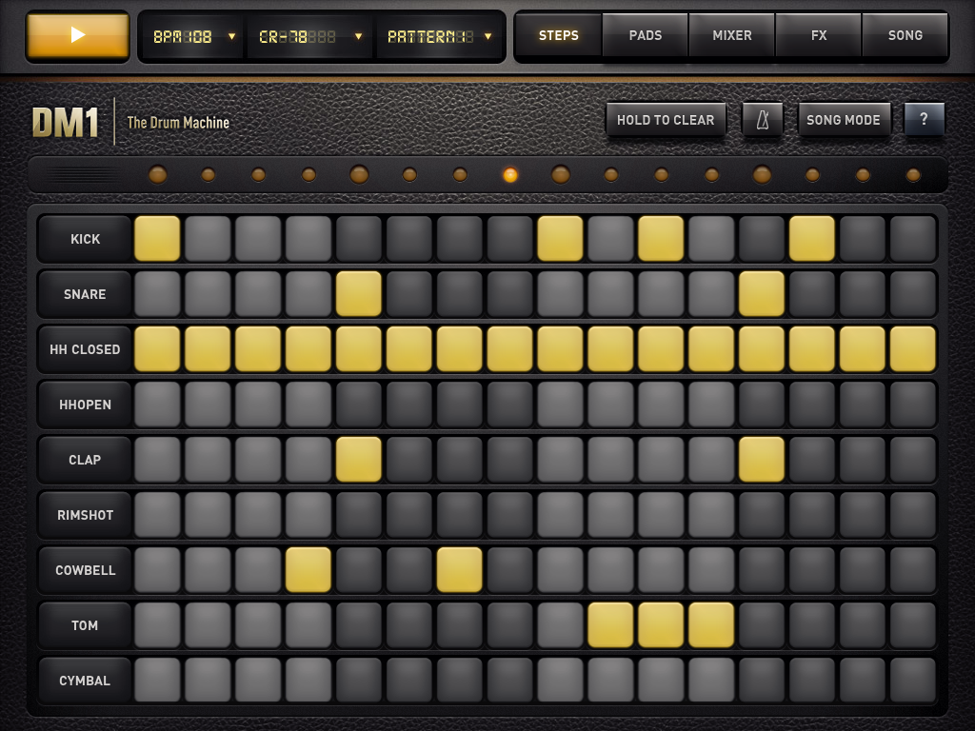The width and height of the screenshot is (975, 731).
Task: Open the Pattern 1 dropdown
Action: [x=438, y=36]
